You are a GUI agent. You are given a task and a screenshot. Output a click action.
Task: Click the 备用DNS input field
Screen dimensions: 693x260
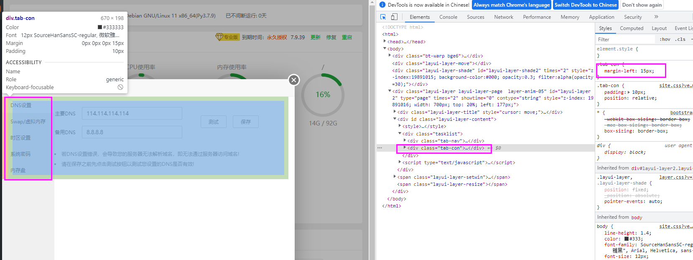pos(132,132)
